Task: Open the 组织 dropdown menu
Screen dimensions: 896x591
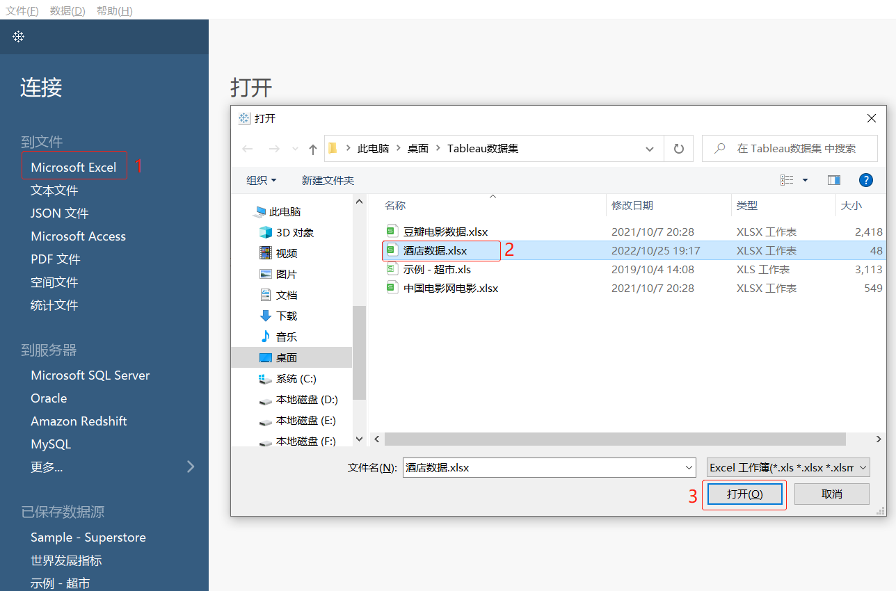Action: 262,180
